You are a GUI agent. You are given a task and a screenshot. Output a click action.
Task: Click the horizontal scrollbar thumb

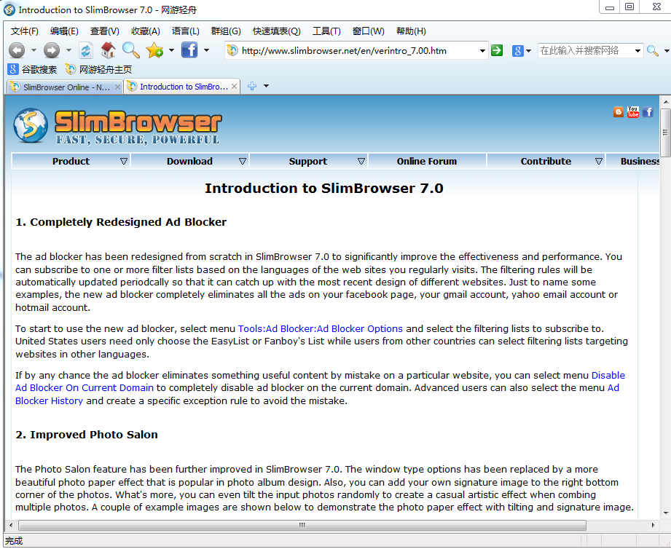(302, 525)
